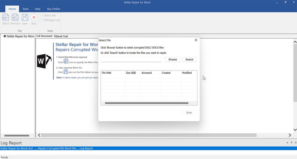Click the File Path column header
This screenshot has height=159, width=297.
tap(113, 73)
